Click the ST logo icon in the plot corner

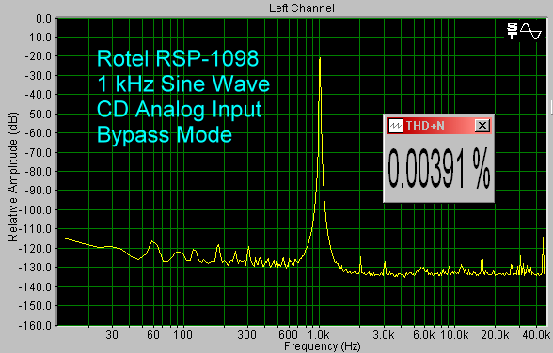512,31
